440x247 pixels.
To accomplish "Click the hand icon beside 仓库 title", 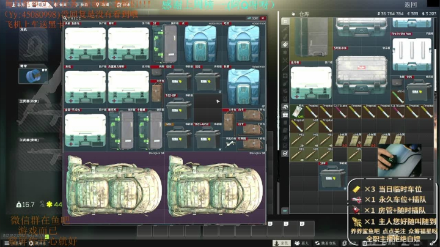I will (293, 13).
